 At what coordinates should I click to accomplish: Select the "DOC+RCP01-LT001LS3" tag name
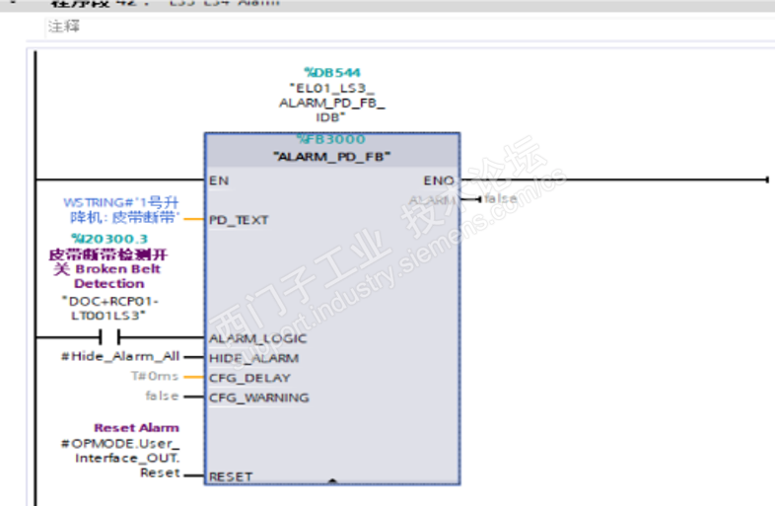pyautogui.click(x=109, y=308)
